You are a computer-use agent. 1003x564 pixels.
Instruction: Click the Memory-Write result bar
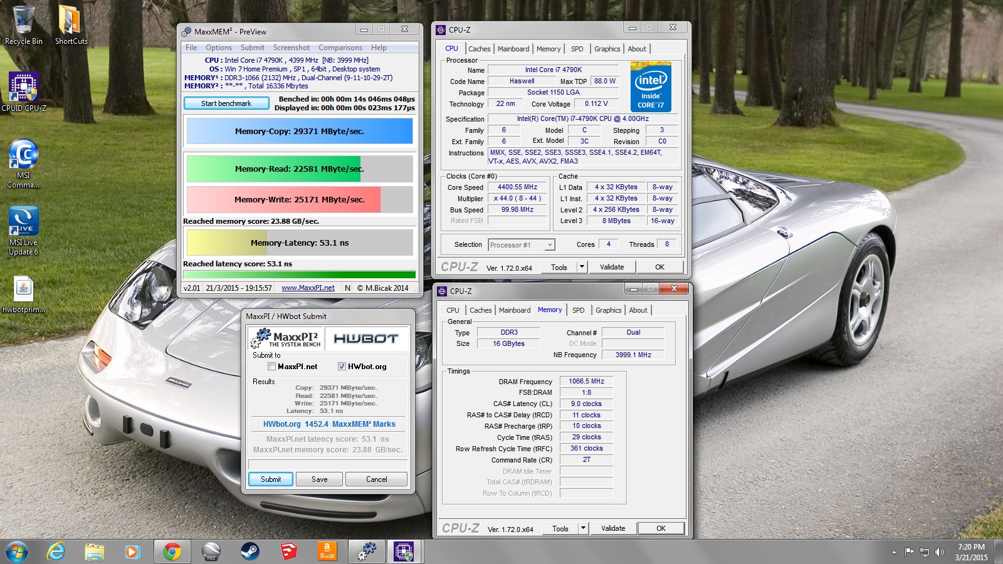(300, 200)
